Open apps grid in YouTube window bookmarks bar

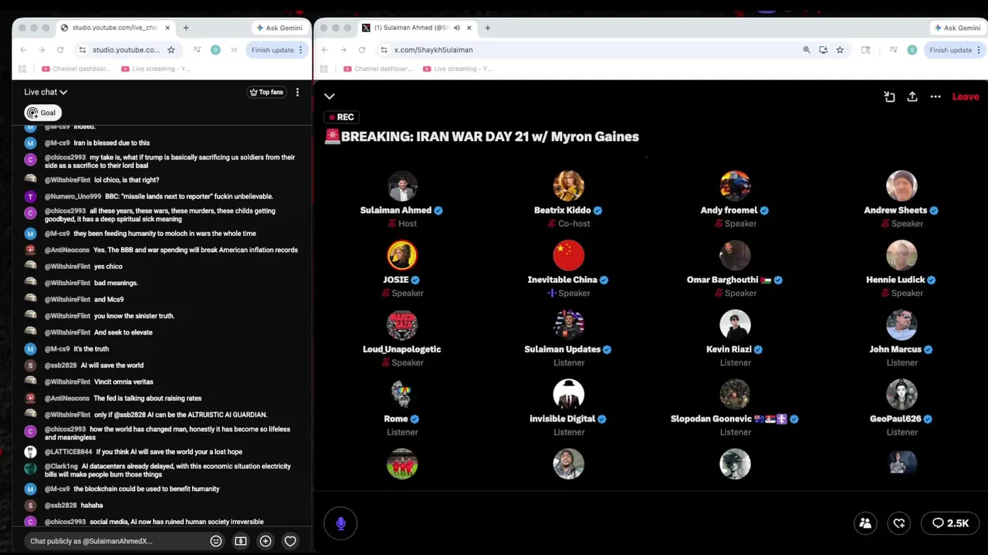click(x=22, y=69)
